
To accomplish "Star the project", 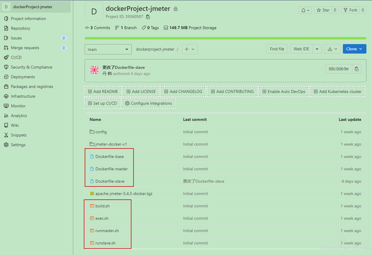I will pyautogui.click(x=323, y=10).
